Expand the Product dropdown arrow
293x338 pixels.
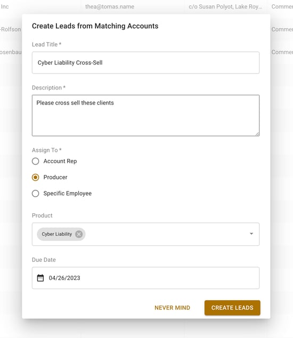(251, 234)
